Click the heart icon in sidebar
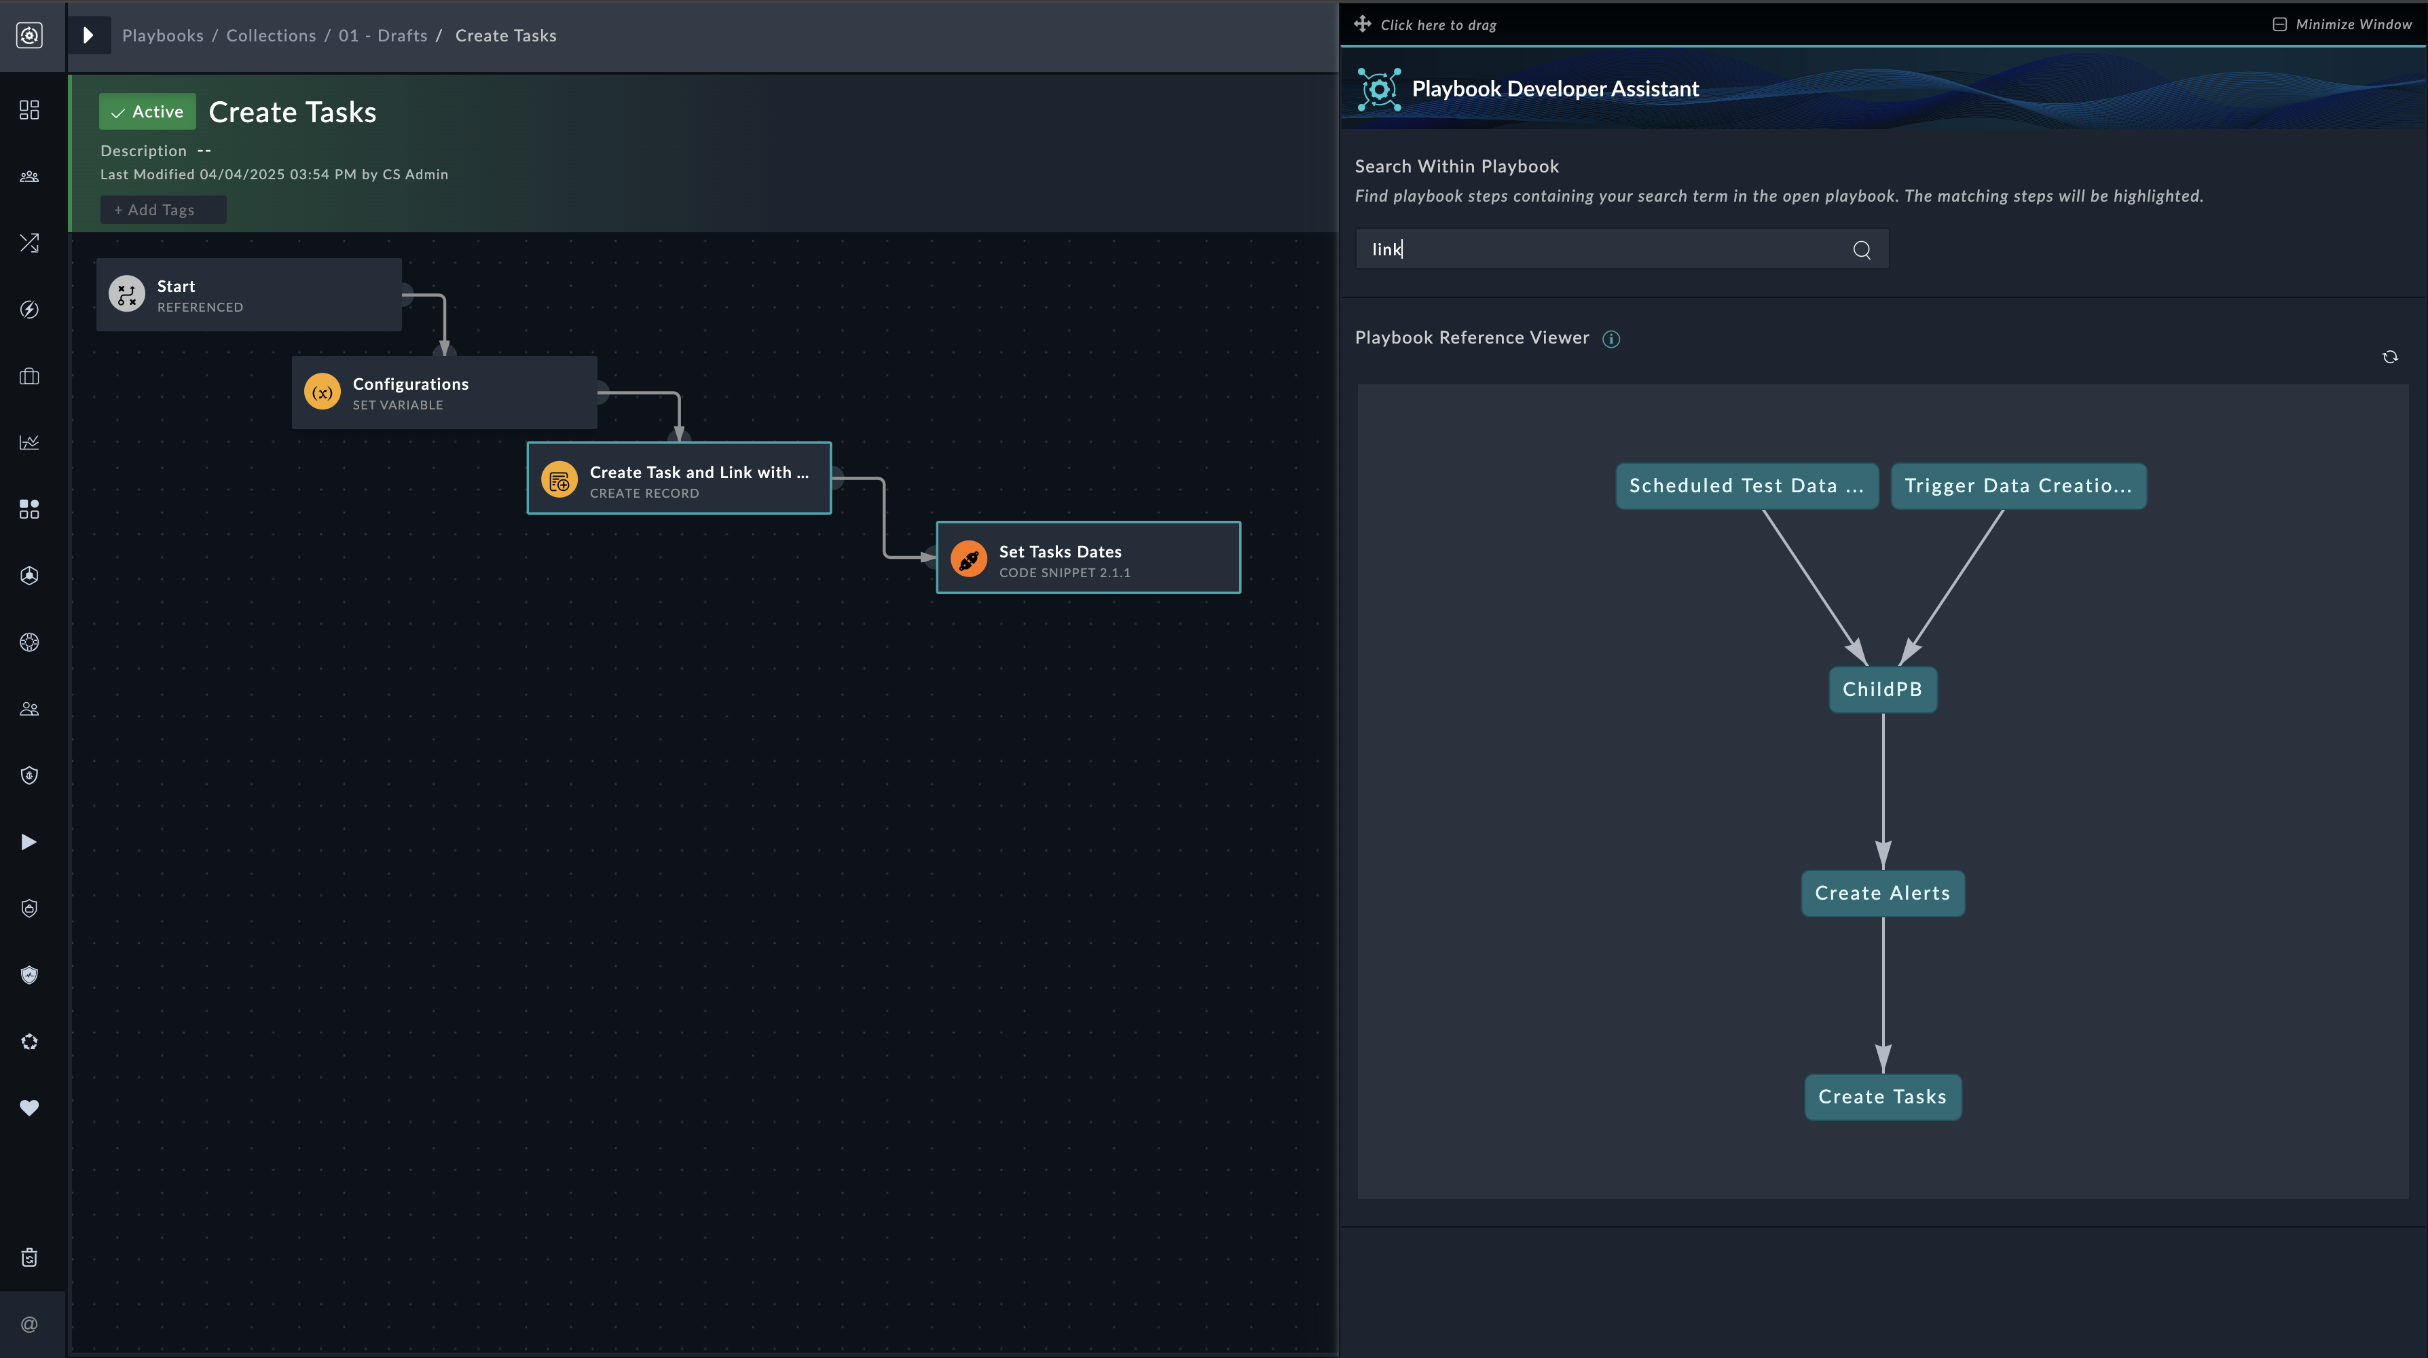The width and height of the screenshot is (2428, 1358). [x=29, y=1107]
